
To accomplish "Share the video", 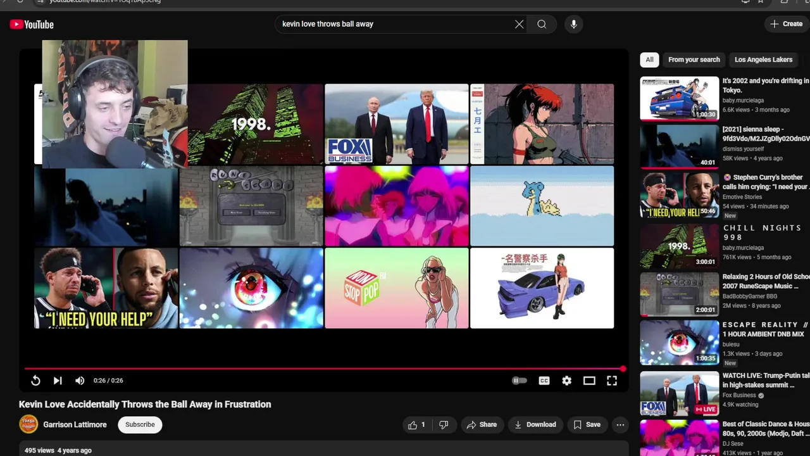I will coord(482,425).
